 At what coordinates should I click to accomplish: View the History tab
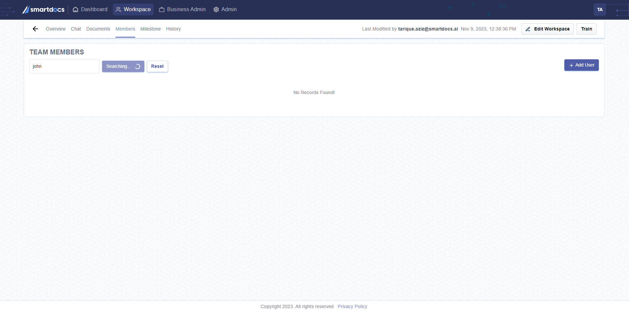coord(173,29)
